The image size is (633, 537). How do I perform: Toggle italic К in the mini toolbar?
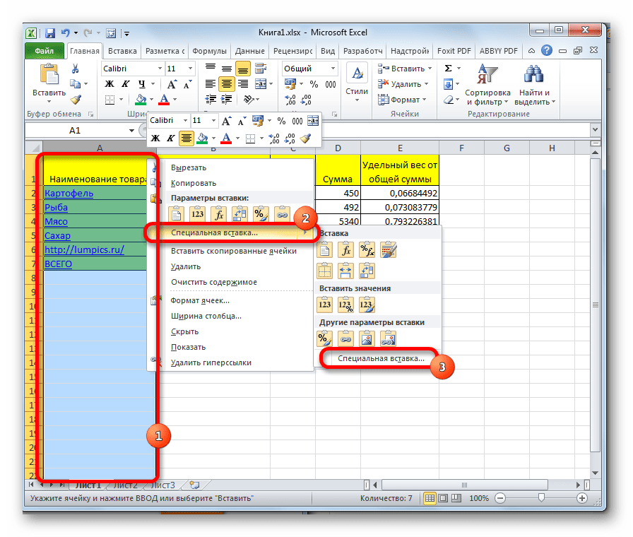tap(170, 138)
